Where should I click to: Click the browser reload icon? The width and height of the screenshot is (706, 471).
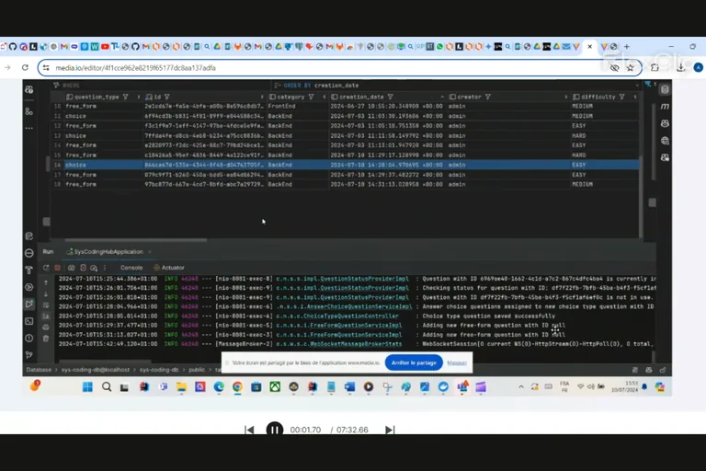point(25,67)
